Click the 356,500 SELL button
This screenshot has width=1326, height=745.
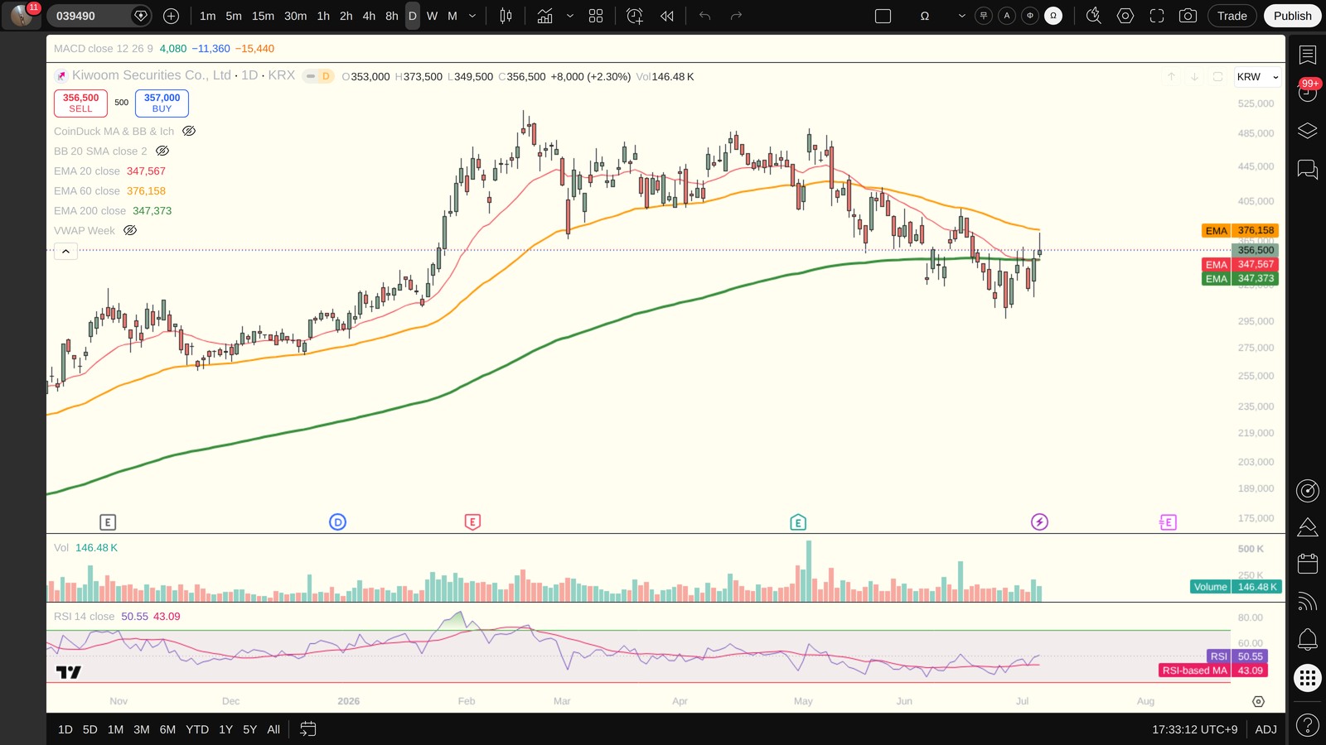(x=80, y=103)
